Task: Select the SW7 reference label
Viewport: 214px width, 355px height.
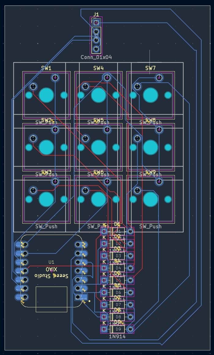Action: click(x=150, y=68)
